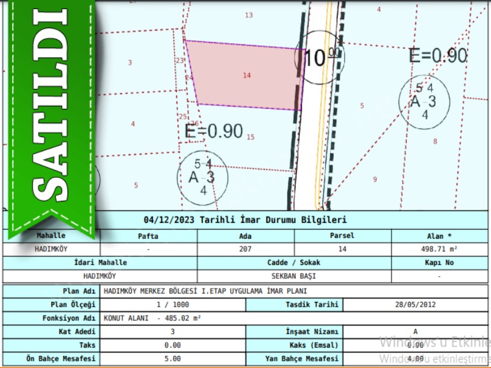Click the E=0.90 label at top right
This screenshot has height=368, width=491.
point(437,55)
